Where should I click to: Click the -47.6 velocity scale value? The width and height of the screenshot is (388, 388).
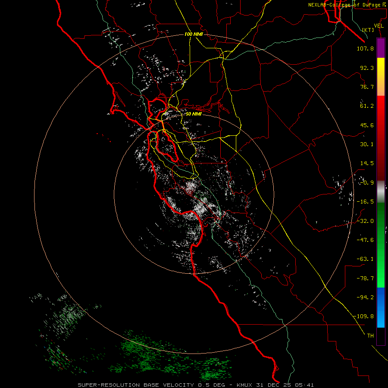click(x=365, y=240)
